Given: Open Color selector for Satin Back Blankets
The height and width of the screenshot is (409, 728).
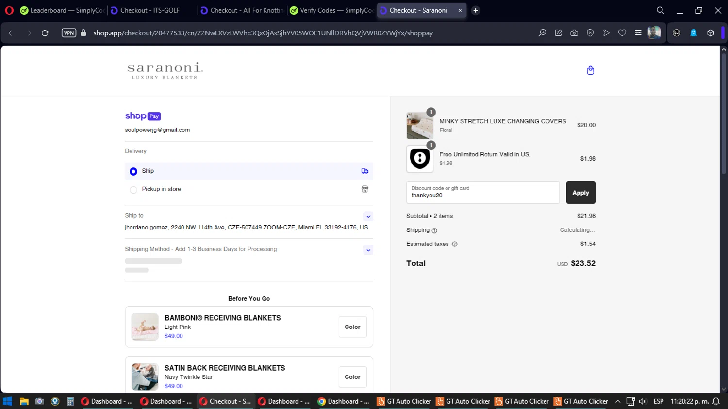Looking at the screenshot, I should [352, 377].
